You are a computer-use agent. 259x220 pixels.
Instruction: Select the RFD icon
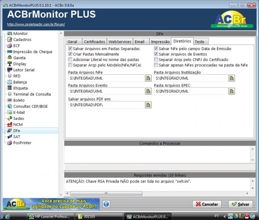tap(10, 76)
